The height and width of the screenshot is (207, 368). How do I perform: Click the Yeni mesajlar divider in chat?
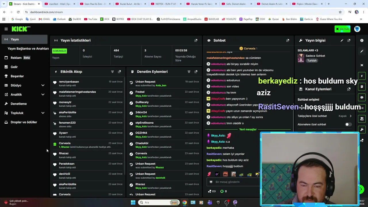pos(248,129)
